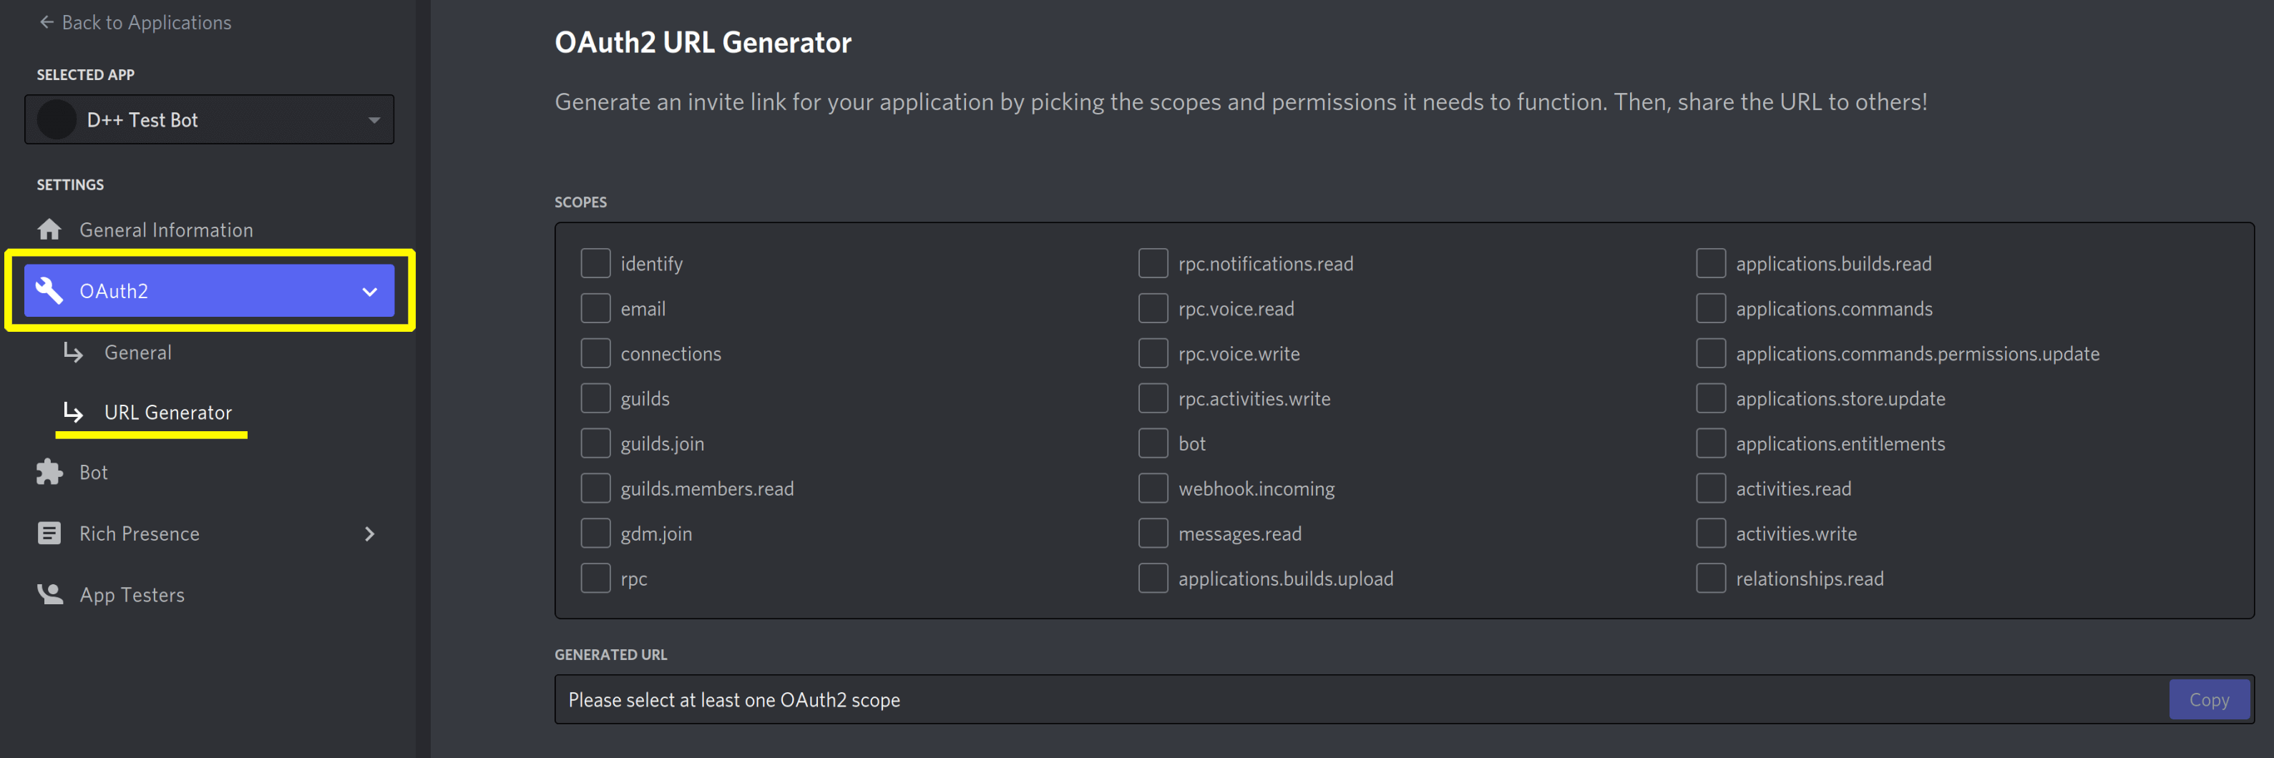Image resolution: width=2274 pixels, height=758 pixels.
Task: Click the wrench icon in OAuth2 item
Action: [x=49, y=290]
